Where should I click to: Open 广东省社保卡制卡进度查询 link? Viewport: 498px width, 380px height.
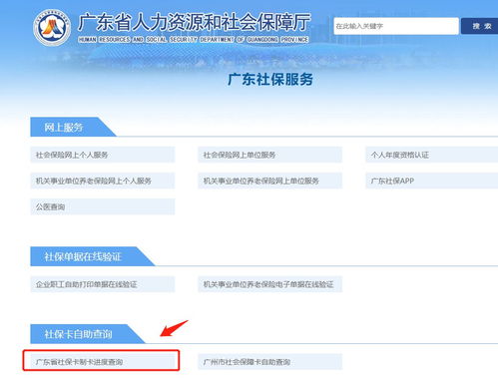pos(103,362)
